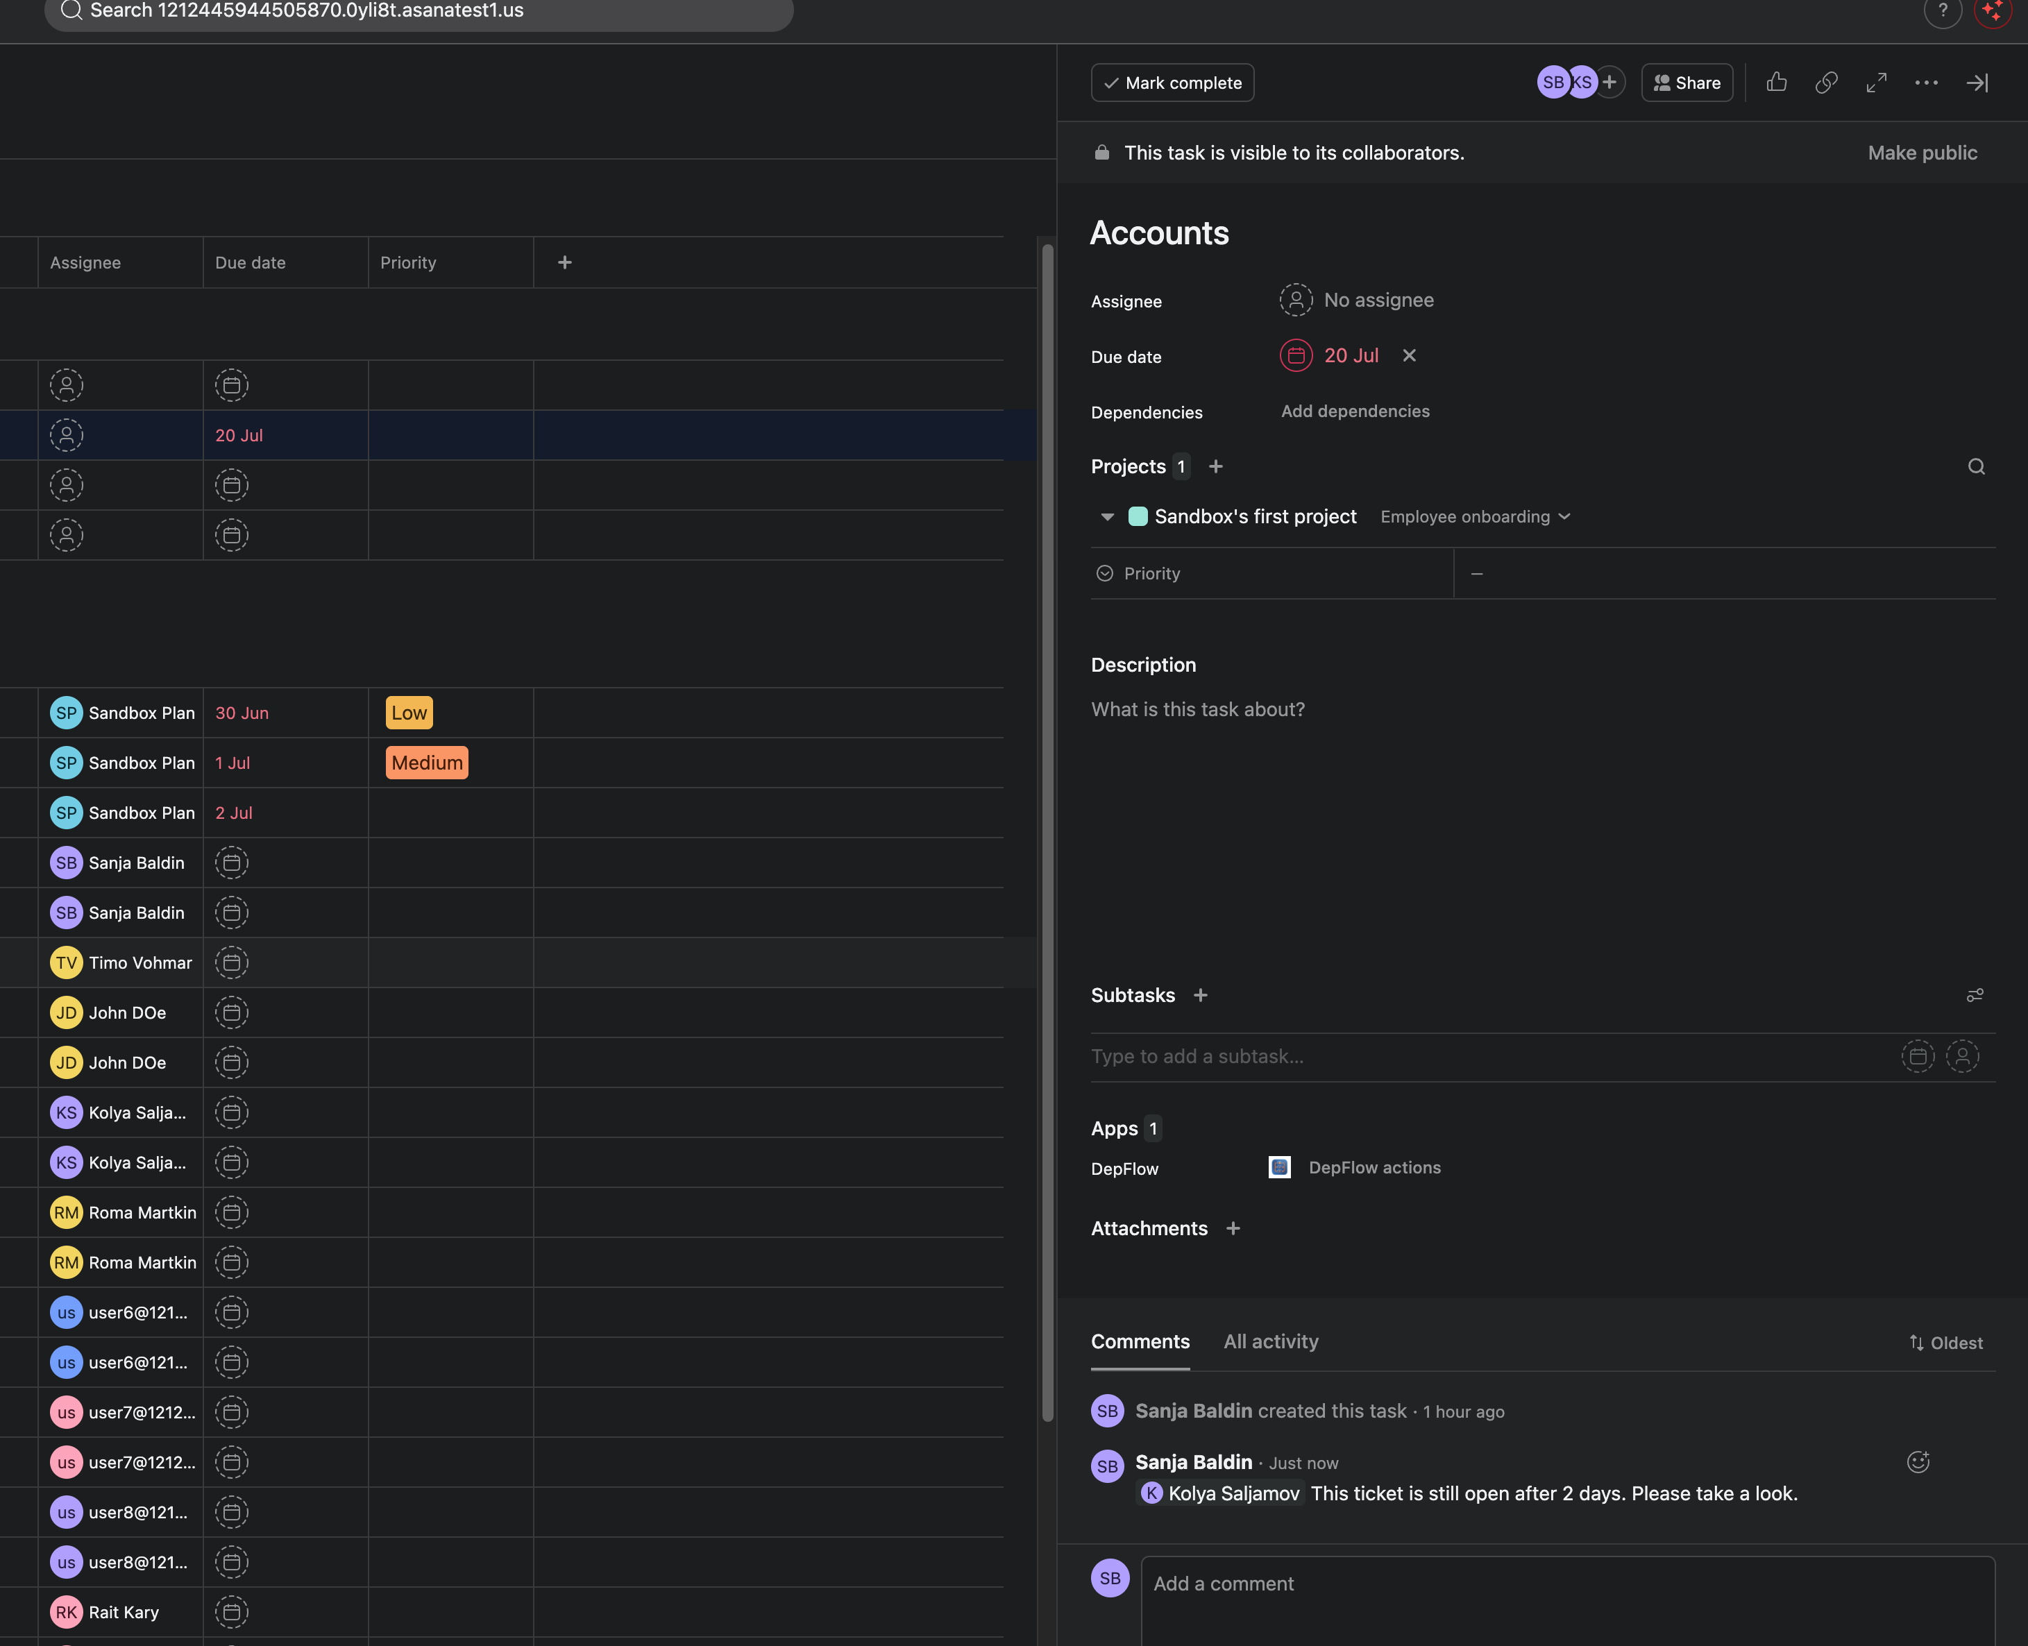Viewport: 2028px width, 1646px height.
Task: Click the lock visibility icon
Action: [x=1101, y=153]
